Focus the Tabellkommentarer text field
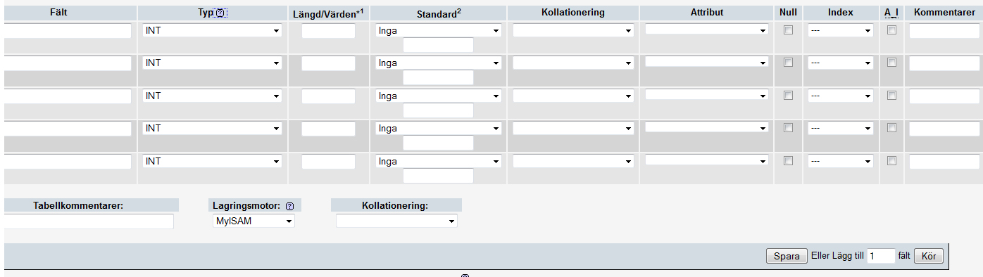This screenshot has height=277, width=983. tap(89, 221)
